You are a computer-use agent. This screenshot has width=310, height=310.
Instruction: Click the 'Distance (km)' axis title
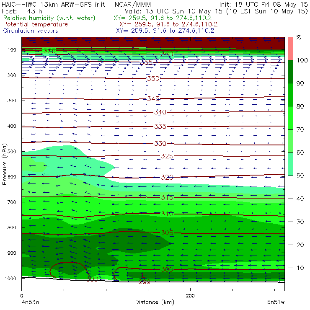(x=155, y=302)
